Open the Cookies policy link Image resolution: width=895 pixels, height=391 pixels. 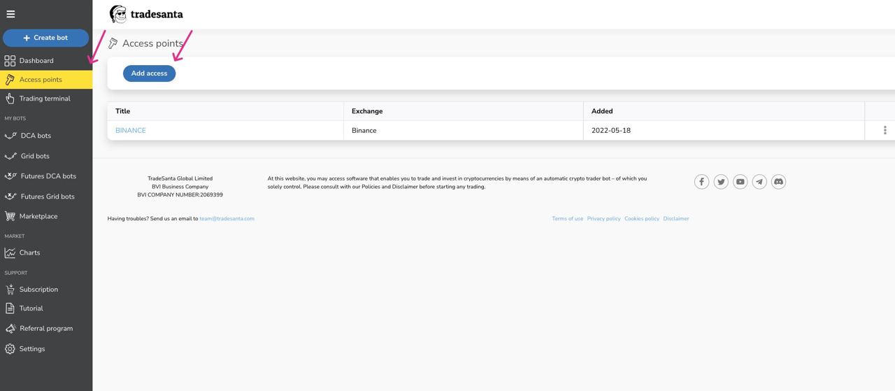642,219
